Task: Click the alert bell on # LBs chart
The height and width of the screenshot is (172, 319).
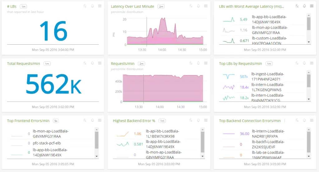Action: (92, 6)
